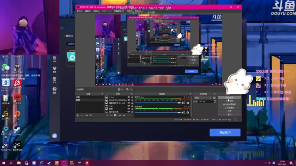Click the 桌面音频 volume slider
The height and width of the screenshot is (166, 296).
point(158,113)
